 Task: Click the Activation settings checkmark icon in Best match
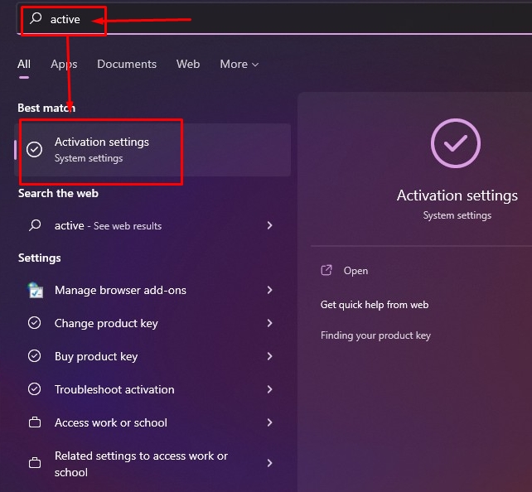pos(34,150)
